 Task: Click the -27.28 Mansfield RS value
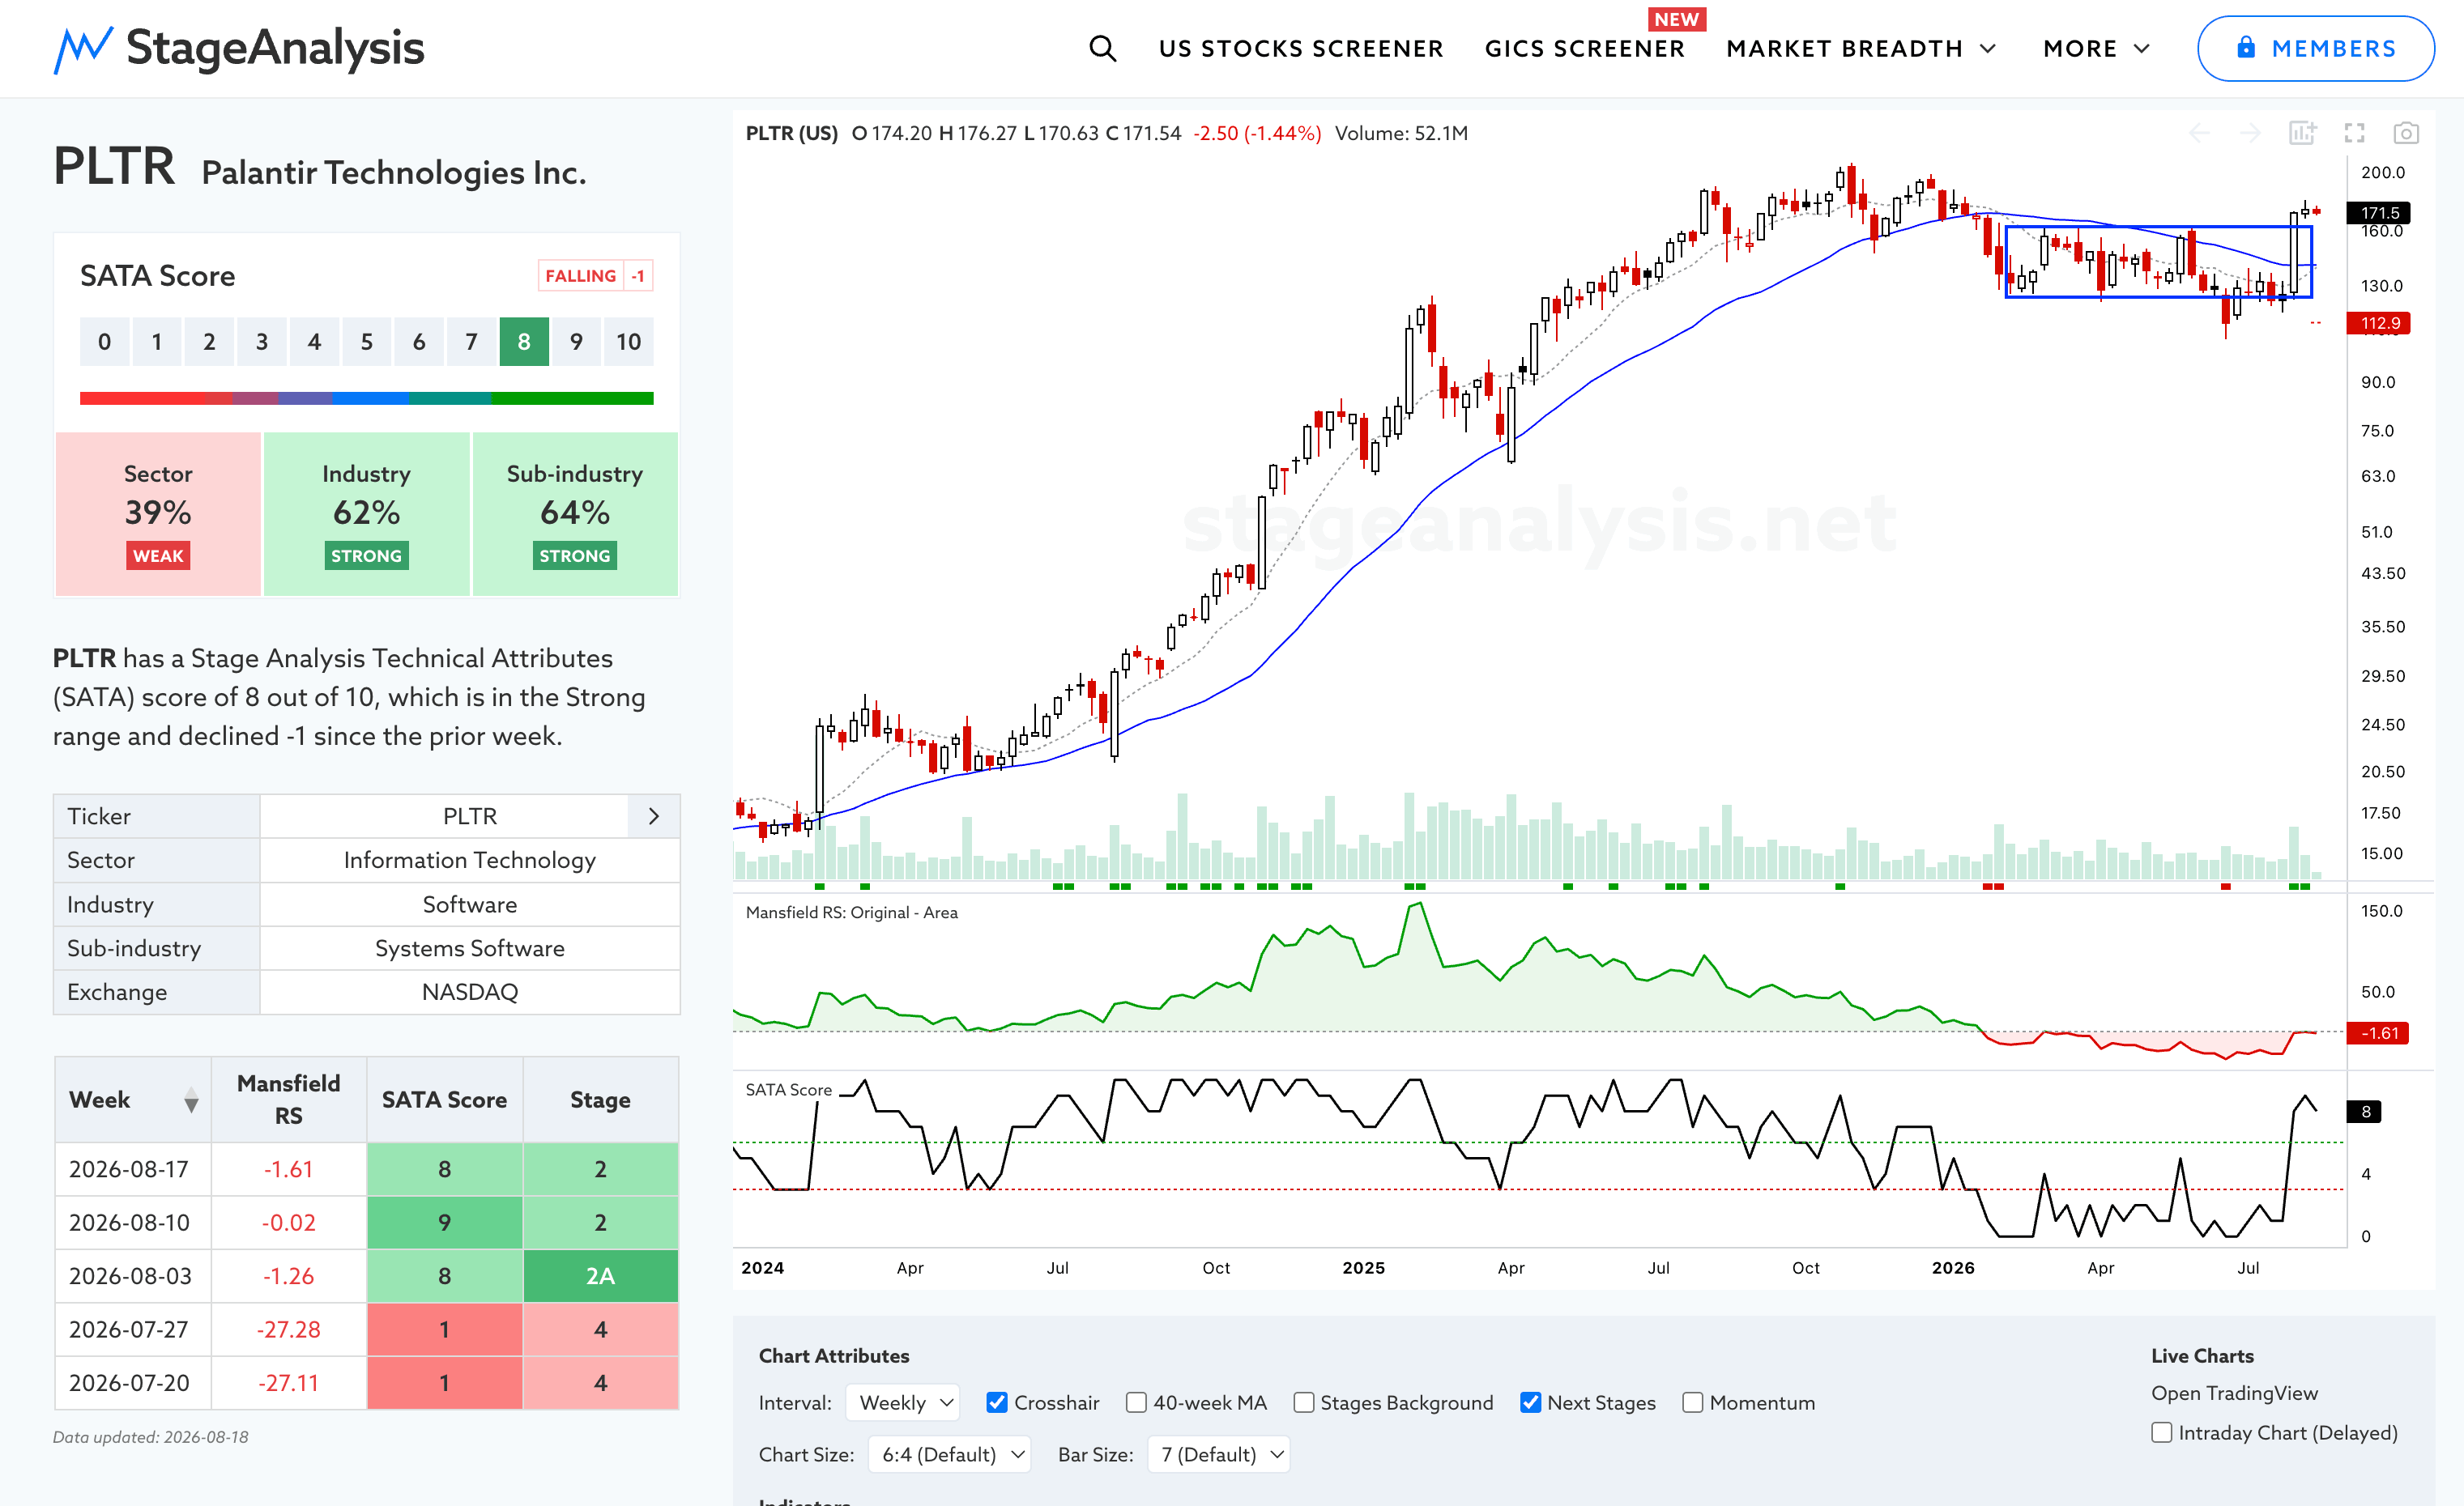(288, 1329)
